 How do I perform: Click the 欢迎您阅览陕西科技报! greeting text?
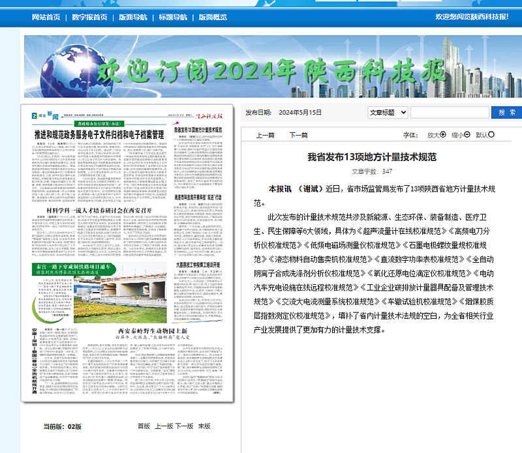point(472,17)
